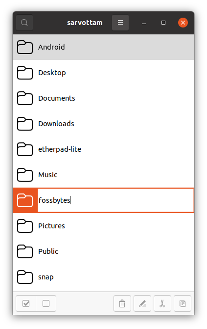
Task: Select the Music folder icon
Action: coord(25,175)
